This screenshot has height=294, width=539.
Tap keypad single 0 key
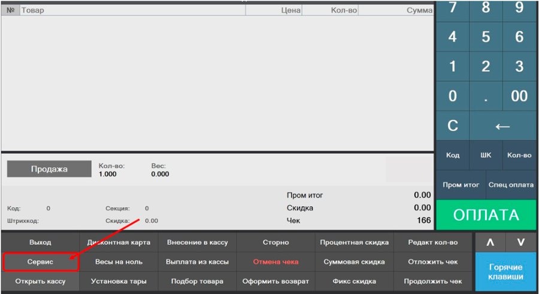(x=452, y=96)
